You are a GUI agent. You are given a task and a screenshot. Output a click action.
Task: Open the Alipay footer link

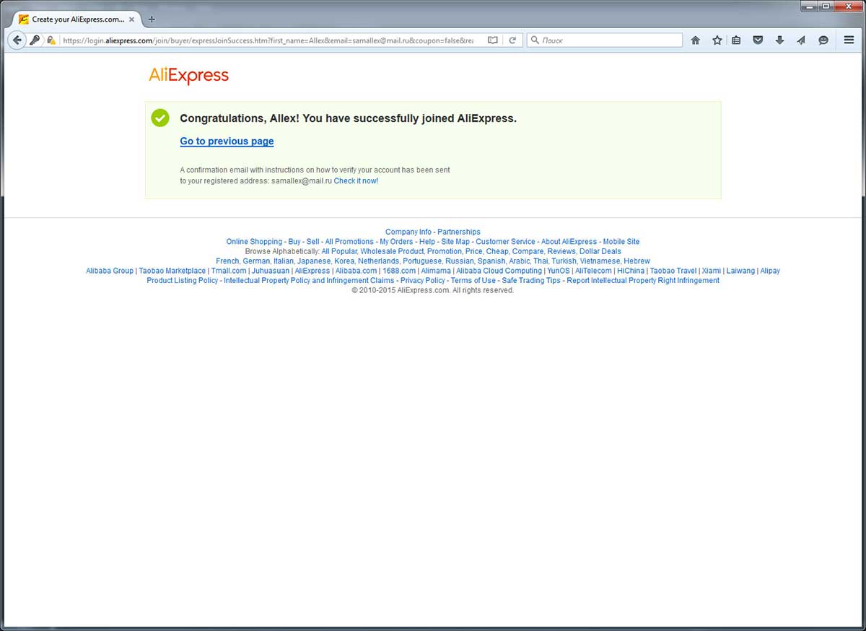pos(770,271)
